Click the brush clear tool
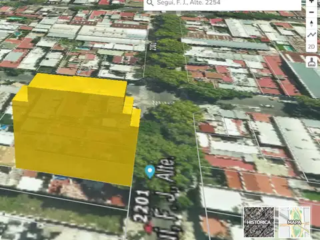The image size is (320, 240). pyautogui.click(x=311, y=62)
